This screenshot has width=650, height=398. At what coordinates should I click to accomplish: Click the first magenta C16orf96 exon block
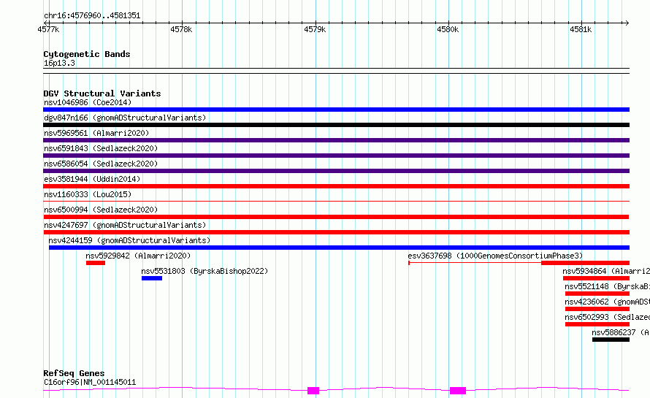pos(313,391)
